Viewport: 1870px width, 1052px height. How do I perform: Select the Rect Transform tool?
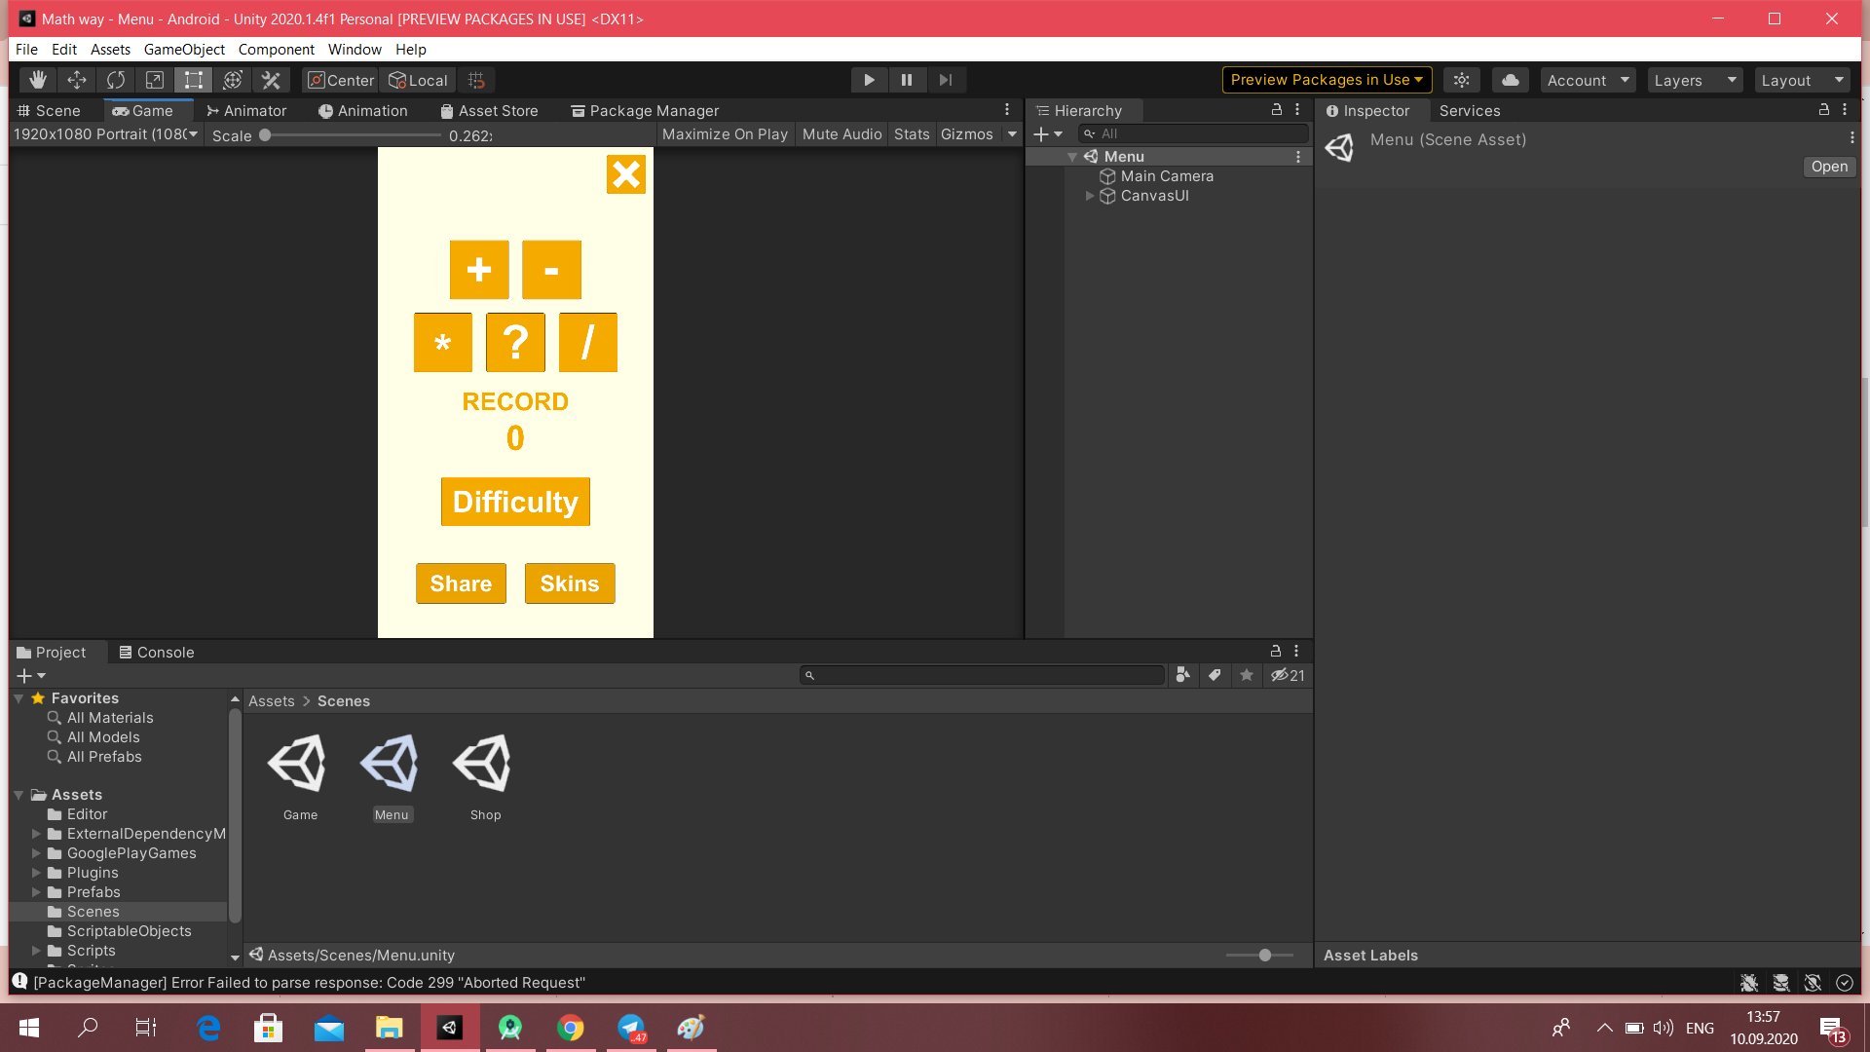tap(194, 80)
